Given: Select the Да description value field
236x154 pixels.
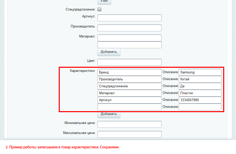Looking at the screenshot, I should pyautogui.click(x=200, y=86).
